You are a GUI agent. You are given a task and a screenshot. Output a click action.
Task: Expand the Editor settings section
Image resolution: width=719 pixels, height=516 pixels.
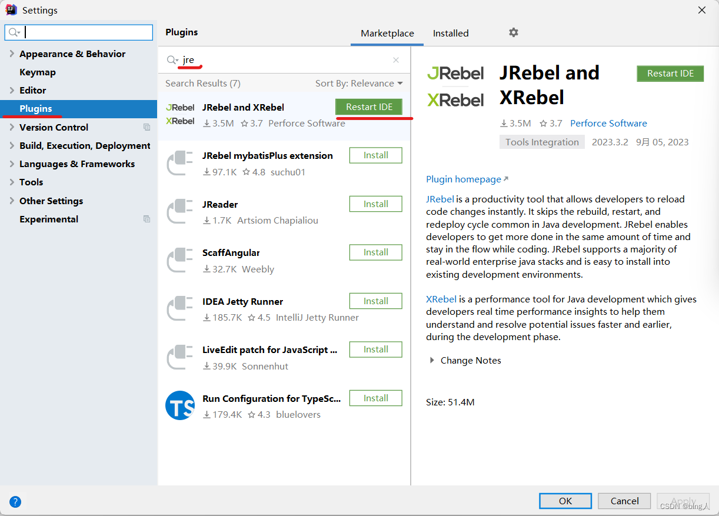[12, 90]
